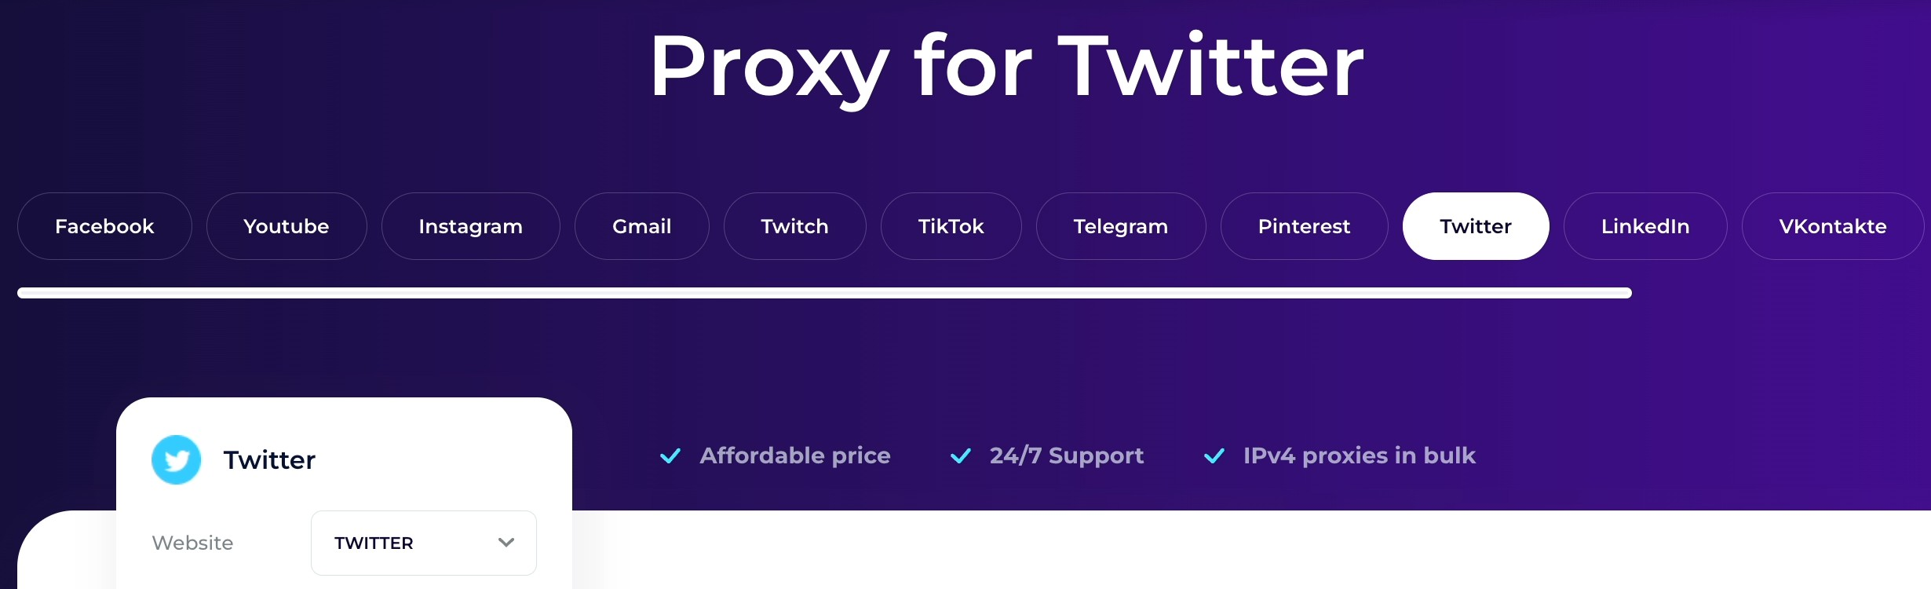Open the Instagram proxy section
1931x589 pixels.
click(470, 226)
